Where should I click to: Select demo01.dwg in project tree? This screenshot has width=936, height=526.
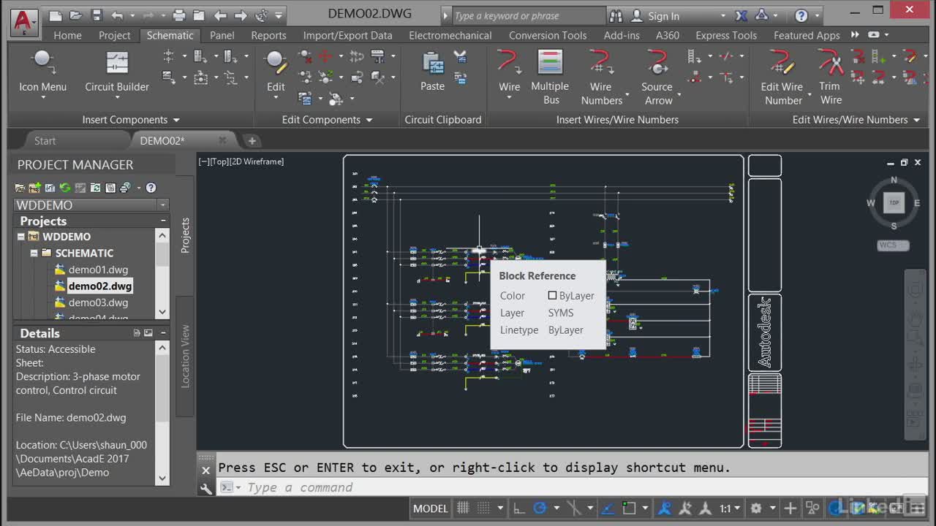tap(98, 270)
